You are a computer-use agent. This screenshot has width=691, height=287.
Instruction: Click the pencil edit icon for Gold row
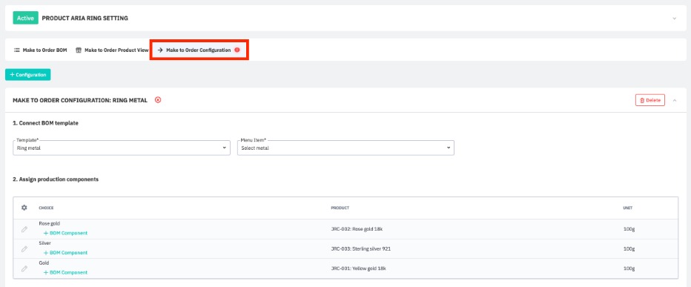(24, 268)
